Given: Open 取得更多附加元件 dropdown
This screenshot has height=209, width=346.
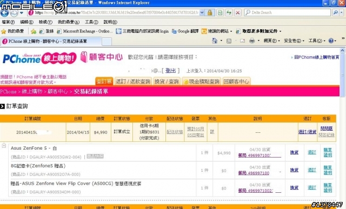Looking at the screenshot, I should click(x=258, y=31).
